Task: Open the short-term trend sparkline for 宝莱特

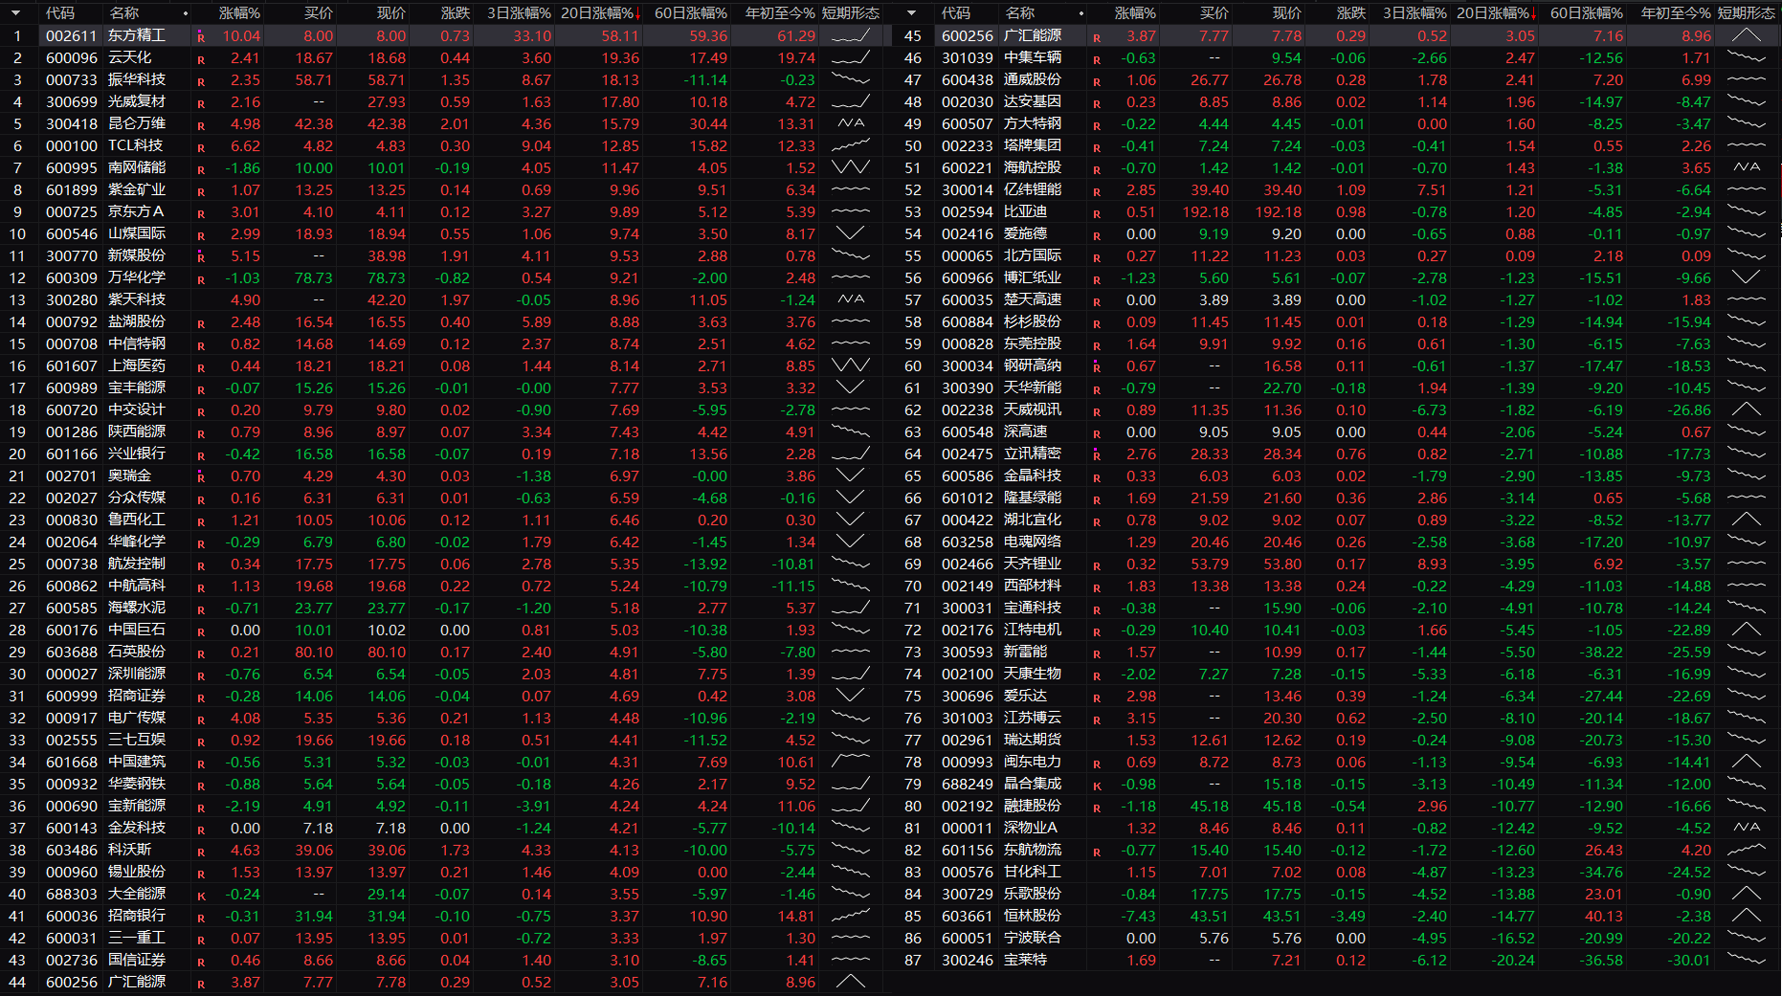Action: pyautogui.click(x=1747, y=960)
